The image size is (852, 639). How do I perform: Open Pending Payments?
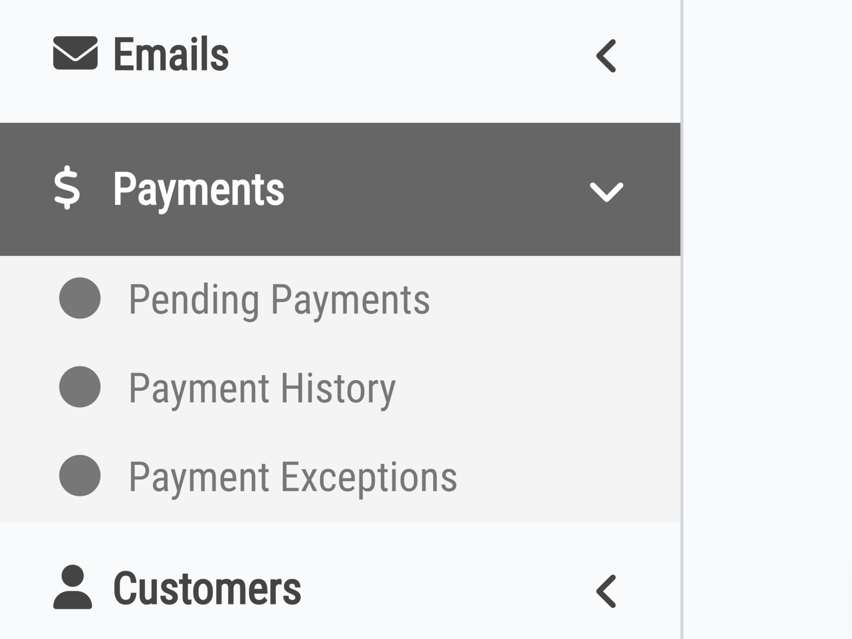279,299
